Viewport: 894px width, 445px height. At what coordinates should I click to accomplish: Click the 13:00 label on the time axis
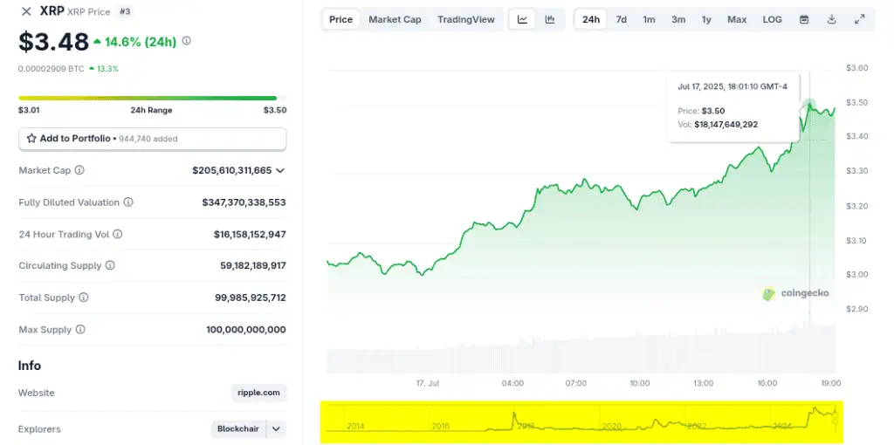point(703,383)
